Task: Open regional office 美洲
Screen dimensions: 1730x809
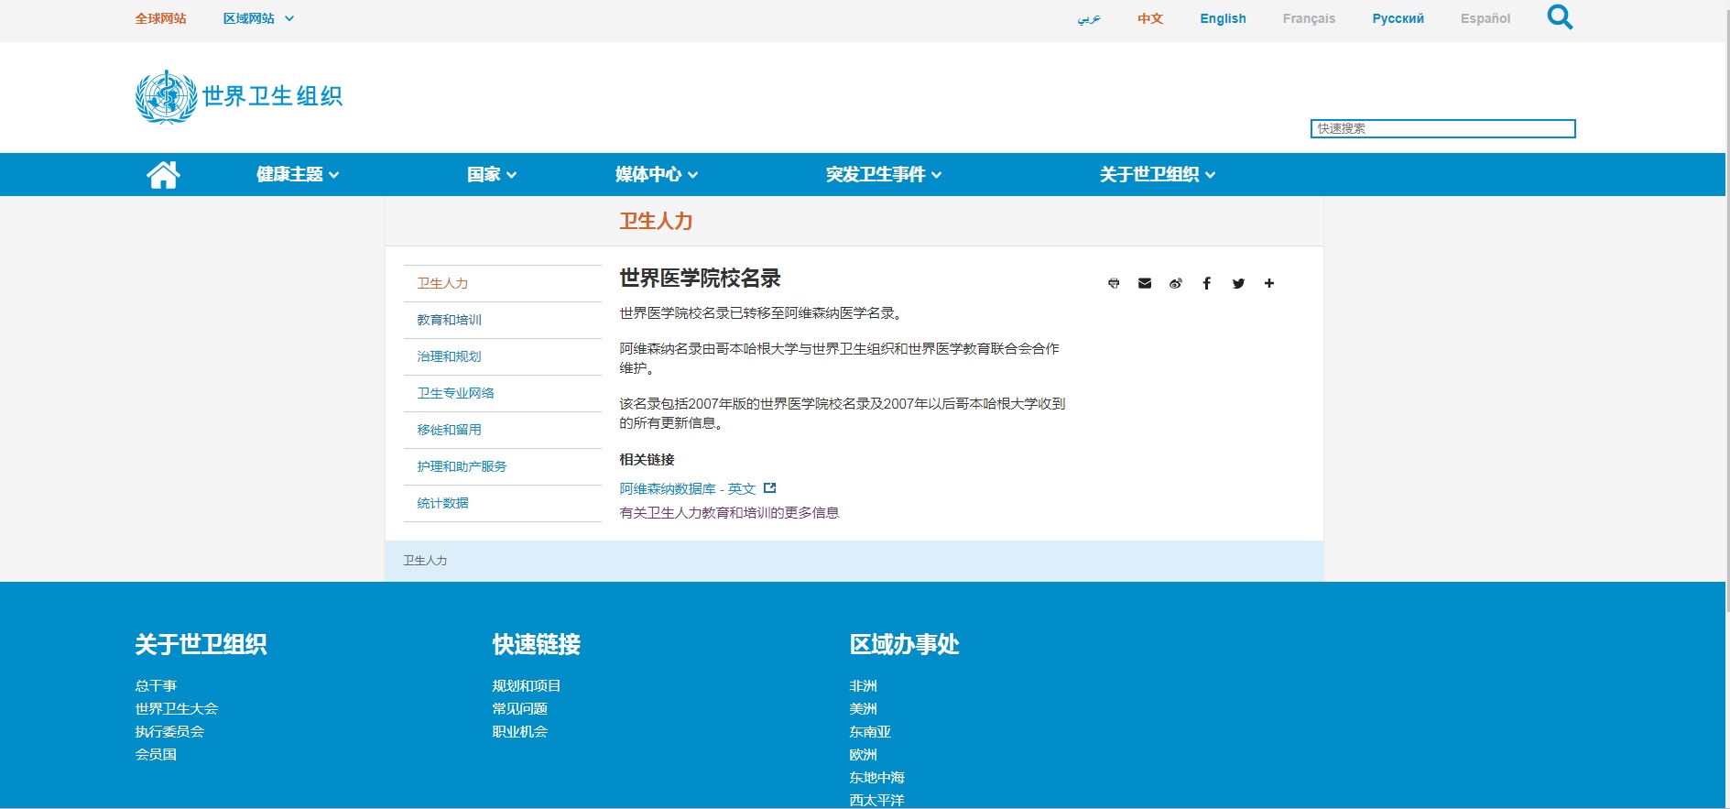Action: click(863, 708)
